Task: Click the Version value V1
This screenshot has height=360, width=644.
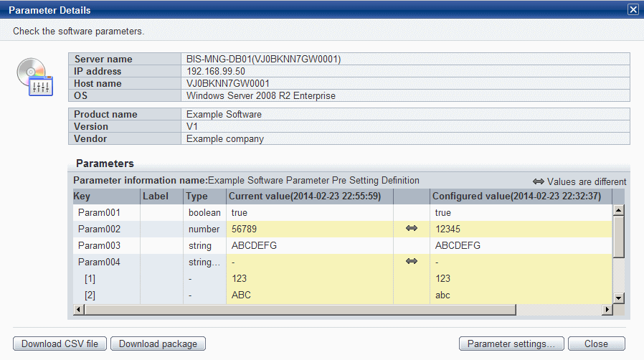Action: click(192, 126)
